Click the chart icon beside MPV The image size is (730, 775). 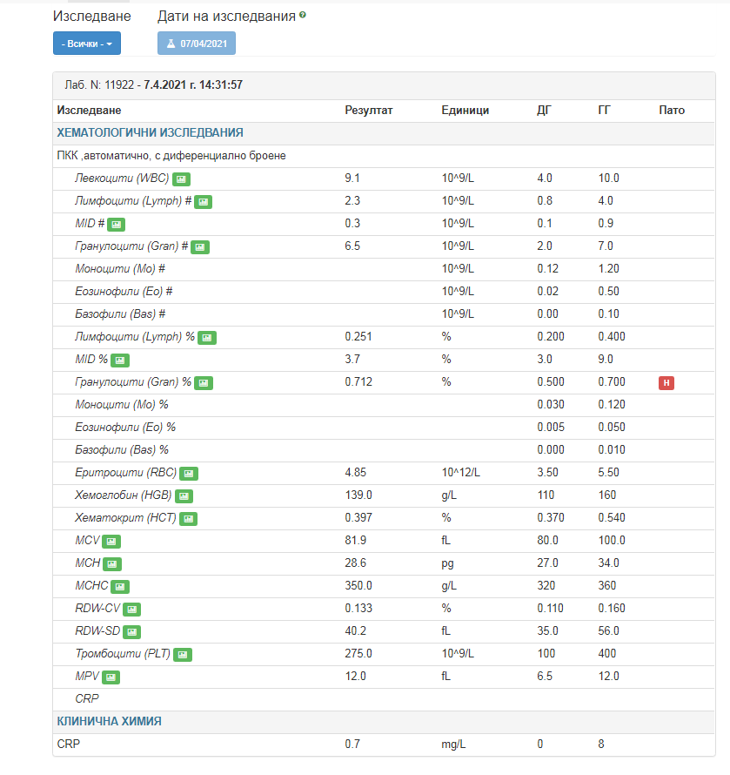[111, 677]
